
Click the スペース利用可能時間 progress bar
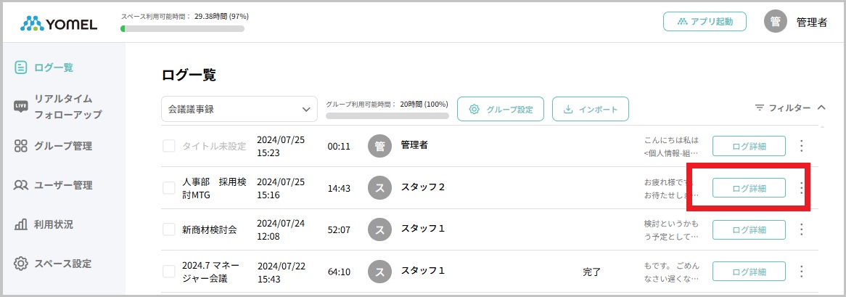click(x=182, y=28)
